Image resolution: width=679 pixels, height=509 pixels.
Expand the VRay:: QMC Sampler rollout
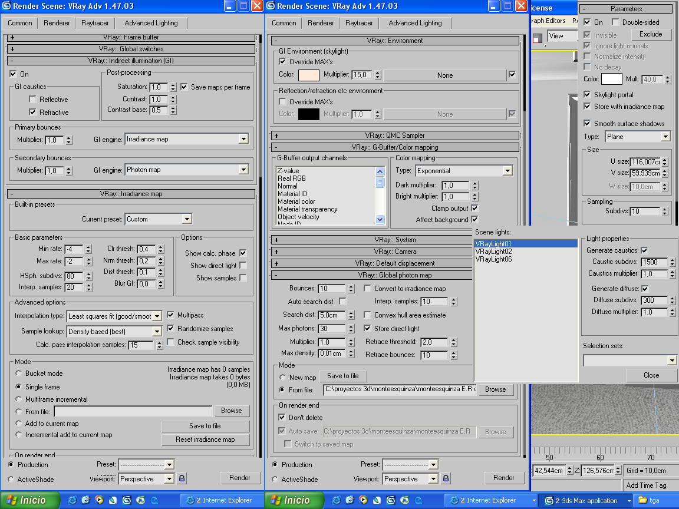(395, 135)
